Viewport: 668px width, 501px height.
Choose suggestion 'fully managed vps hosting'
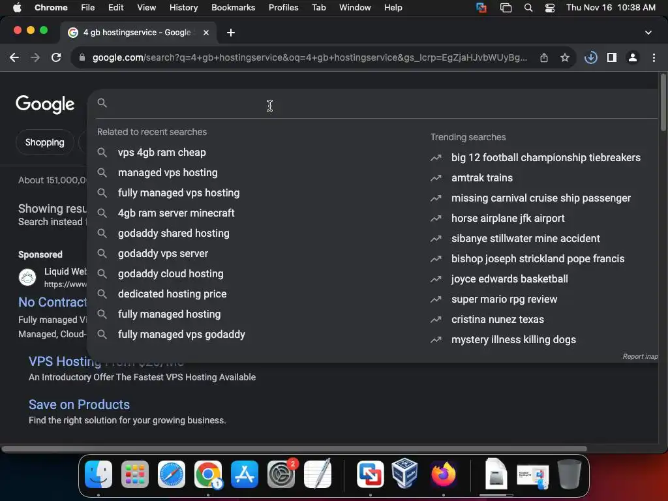[x=179, y=193]
